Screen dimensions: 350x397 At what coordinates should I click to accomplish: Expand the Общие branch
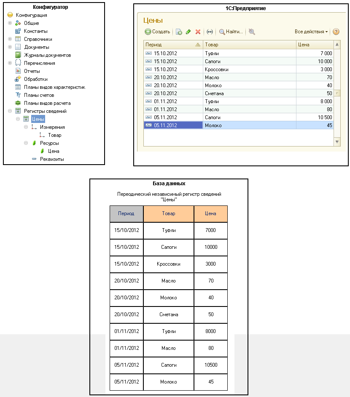(x=10, y=23)
